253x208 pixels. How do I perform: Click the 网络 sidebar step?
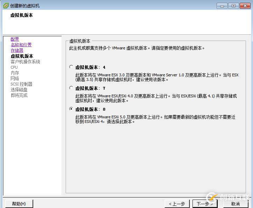[x=15, y=78]
